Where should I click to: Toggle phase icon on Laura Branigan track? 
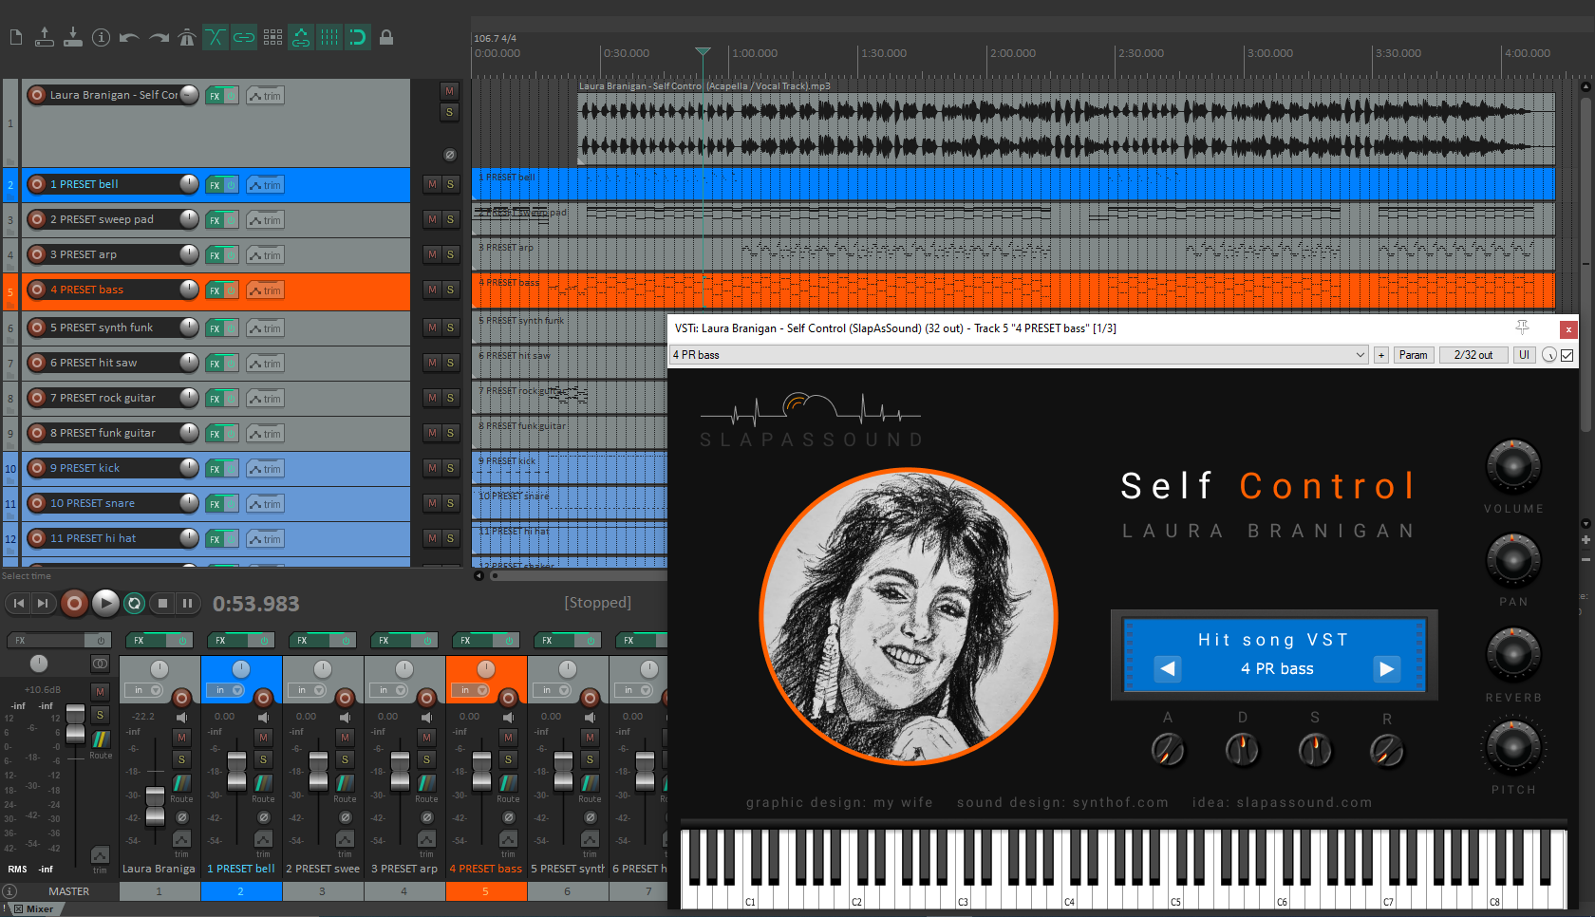(450, 155)
